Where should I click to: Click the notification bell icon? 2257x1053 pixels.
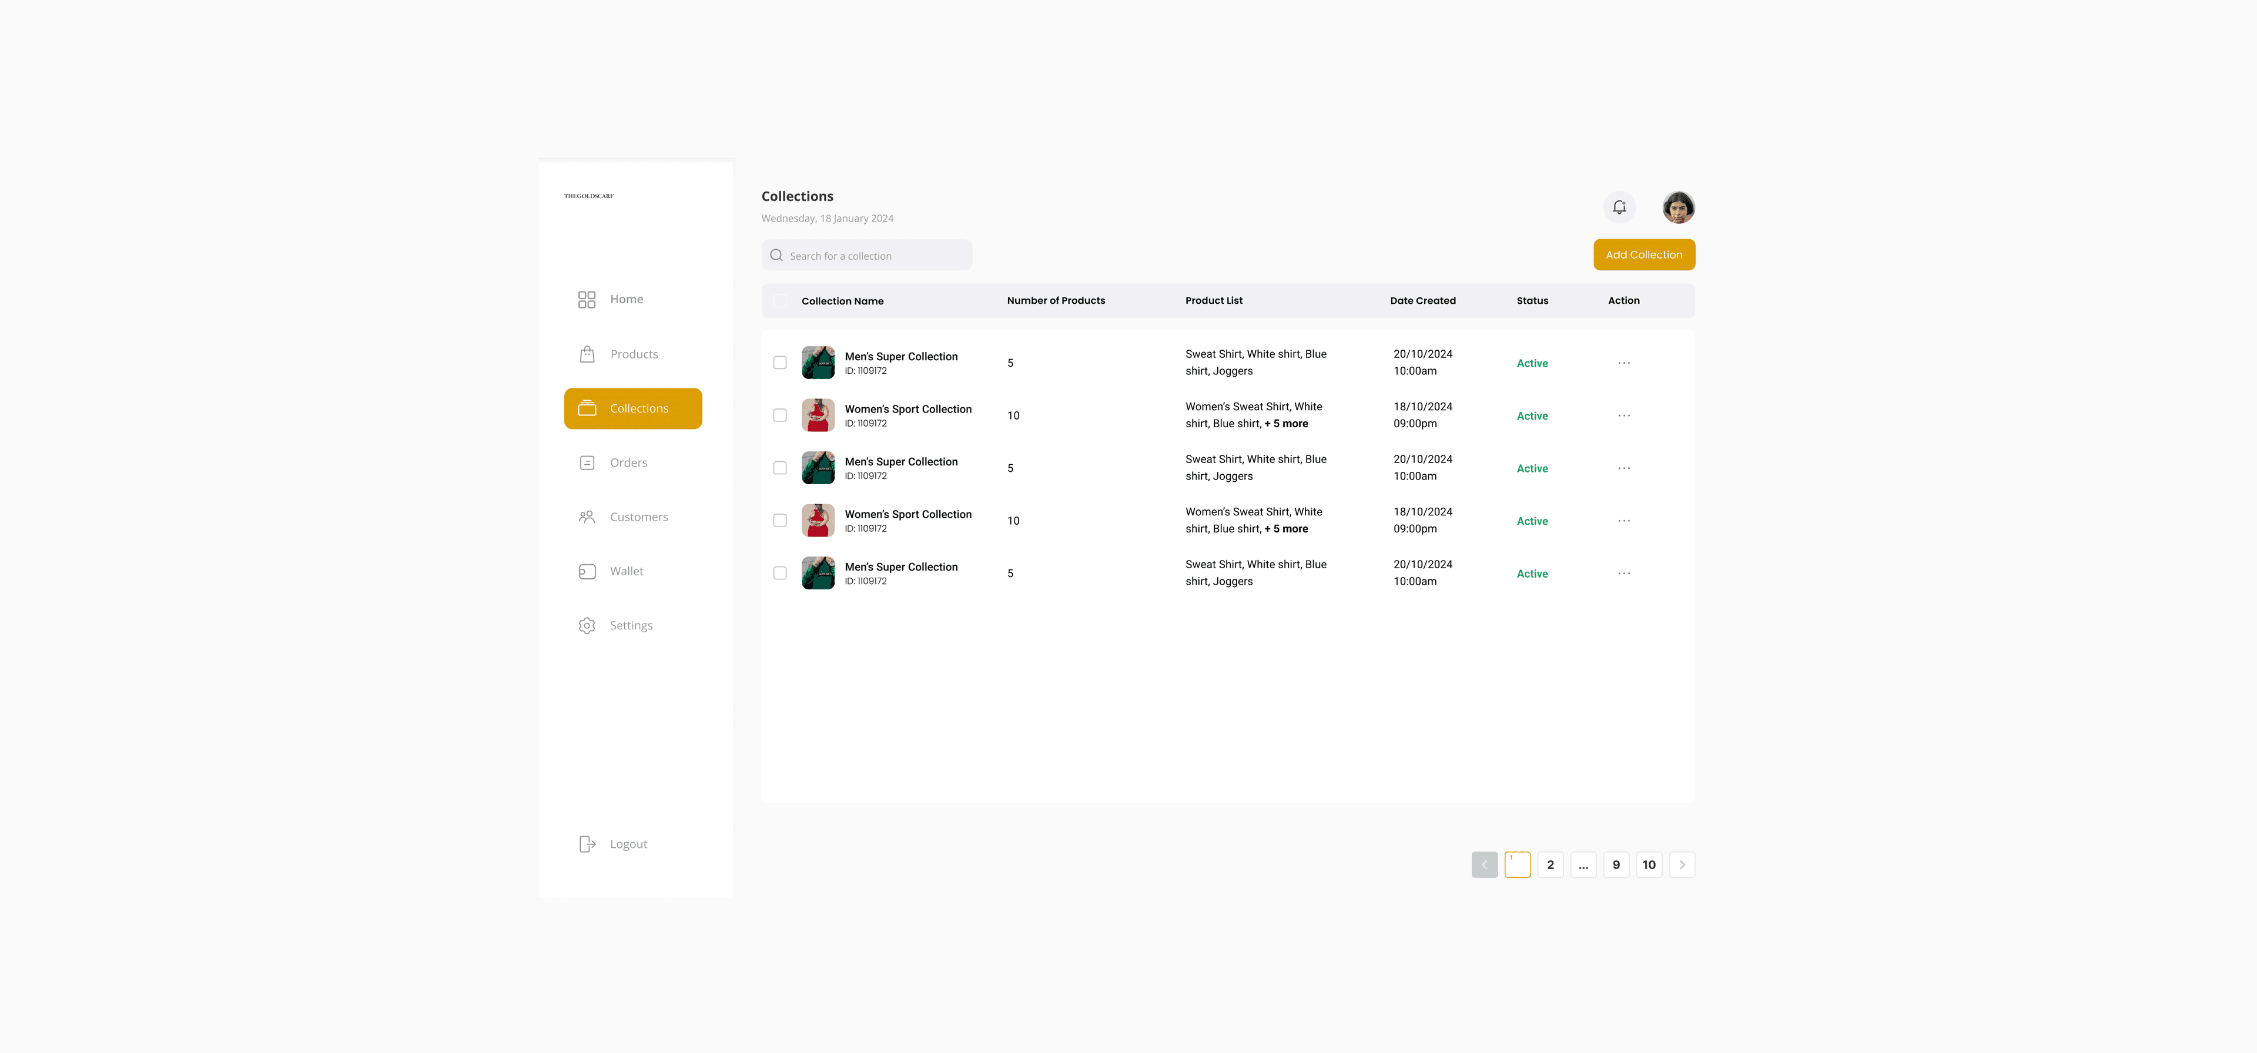point(1619,207)
